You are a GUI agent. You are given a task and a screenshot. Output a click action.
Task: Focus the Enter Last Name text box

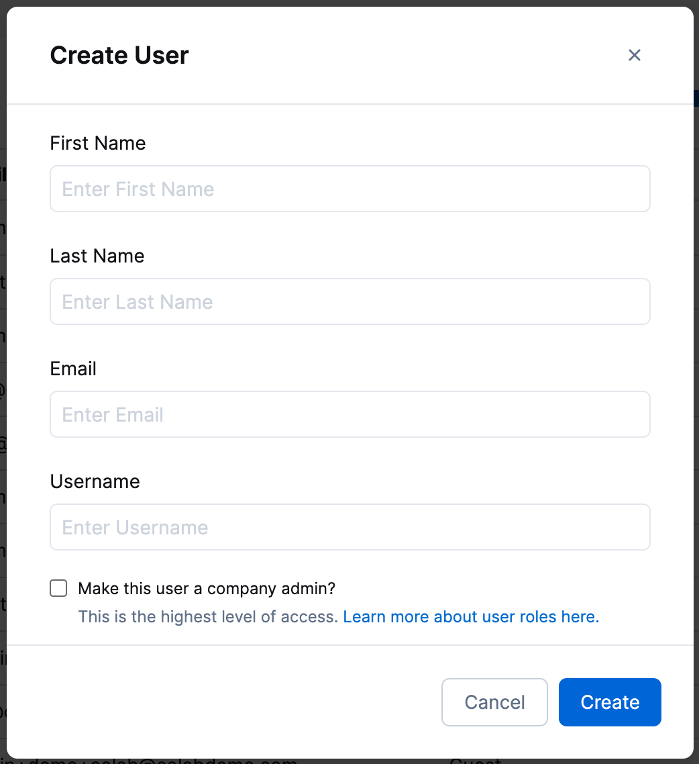pos(349,301)
